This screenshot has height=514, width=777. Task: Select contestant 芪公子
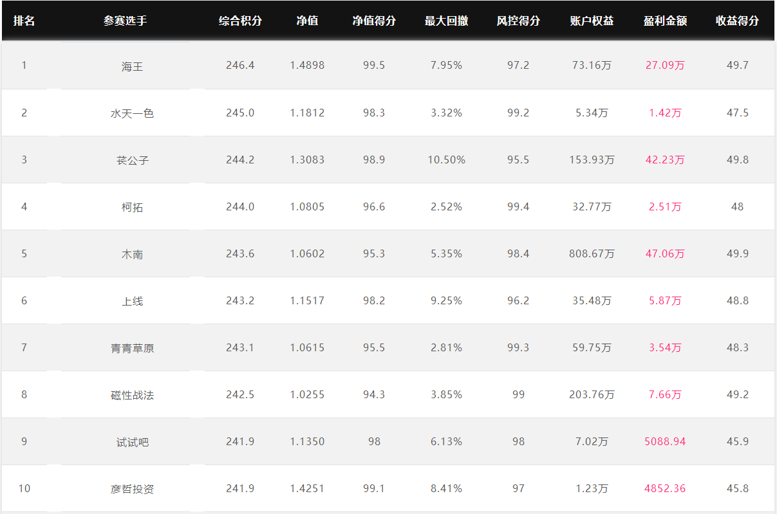tap(132, 160)
